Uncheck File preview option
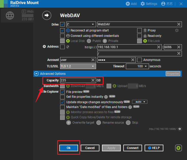This screenshot has width=187, height=160. point(62,92)
